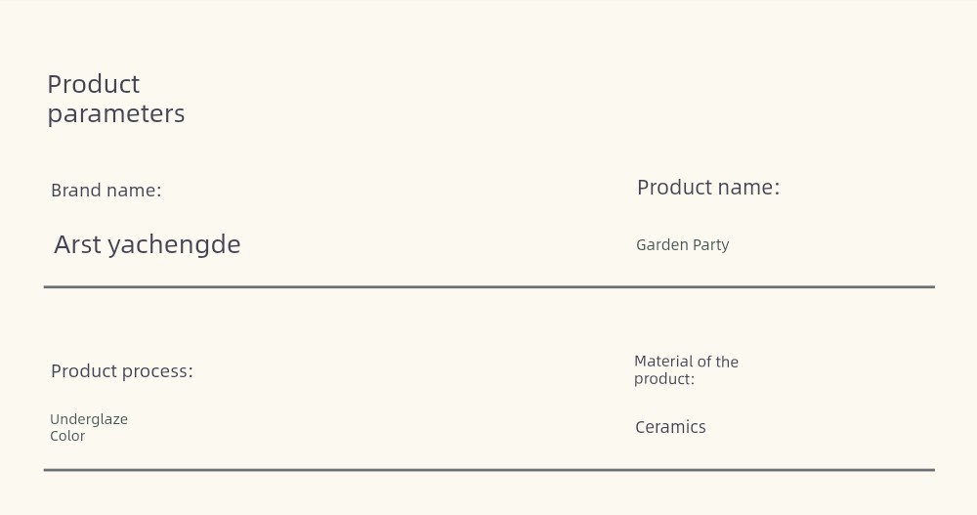Click the word "Product" in the top heading
The height and width of the screenshot is (515, 977).
(x=94, y=85)
